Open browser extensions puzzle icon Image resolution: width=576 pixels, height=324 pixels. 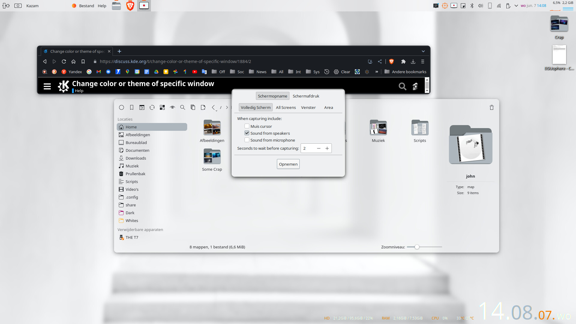click(403, 61)
